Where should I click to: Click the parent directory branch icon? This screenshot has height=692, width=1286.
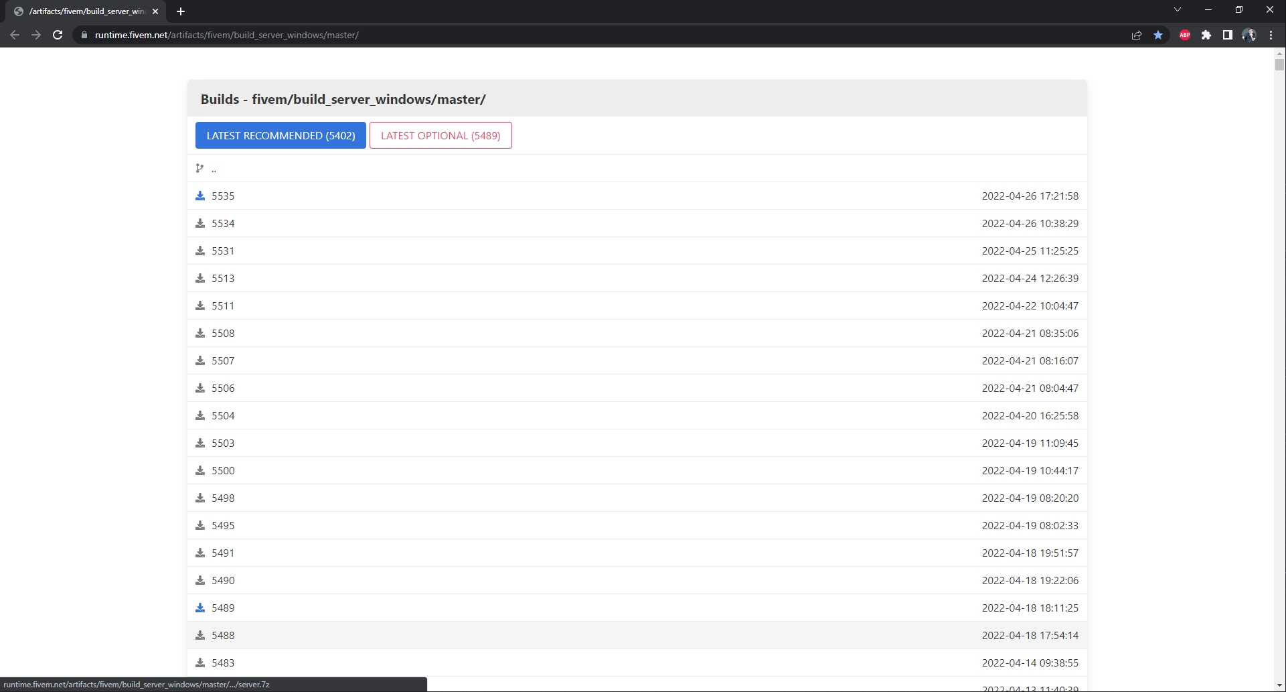199,168
